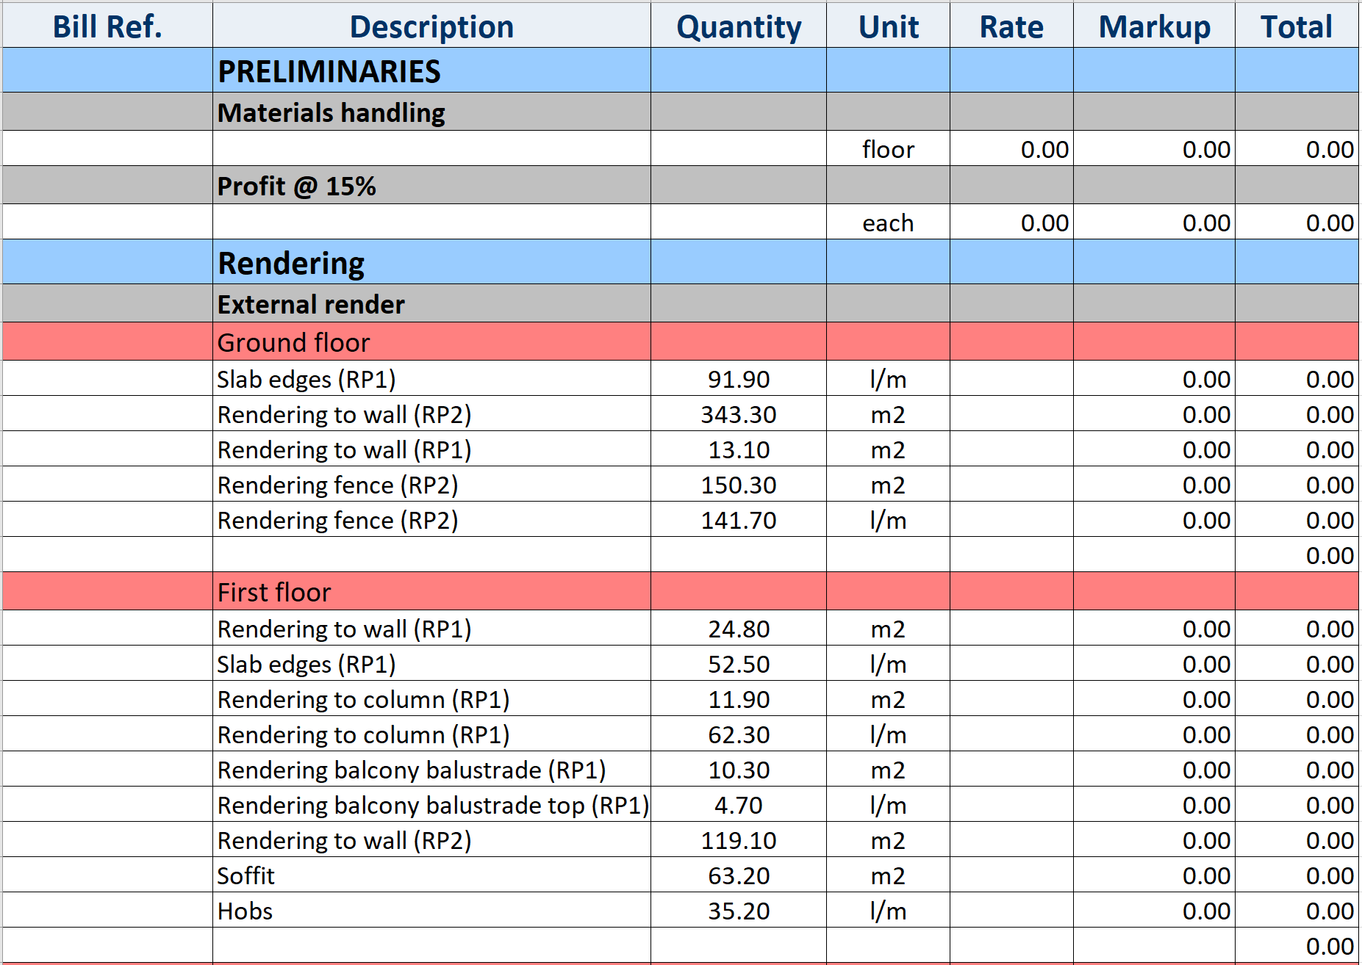Select the Unit column header

click(x=888, y=26)
